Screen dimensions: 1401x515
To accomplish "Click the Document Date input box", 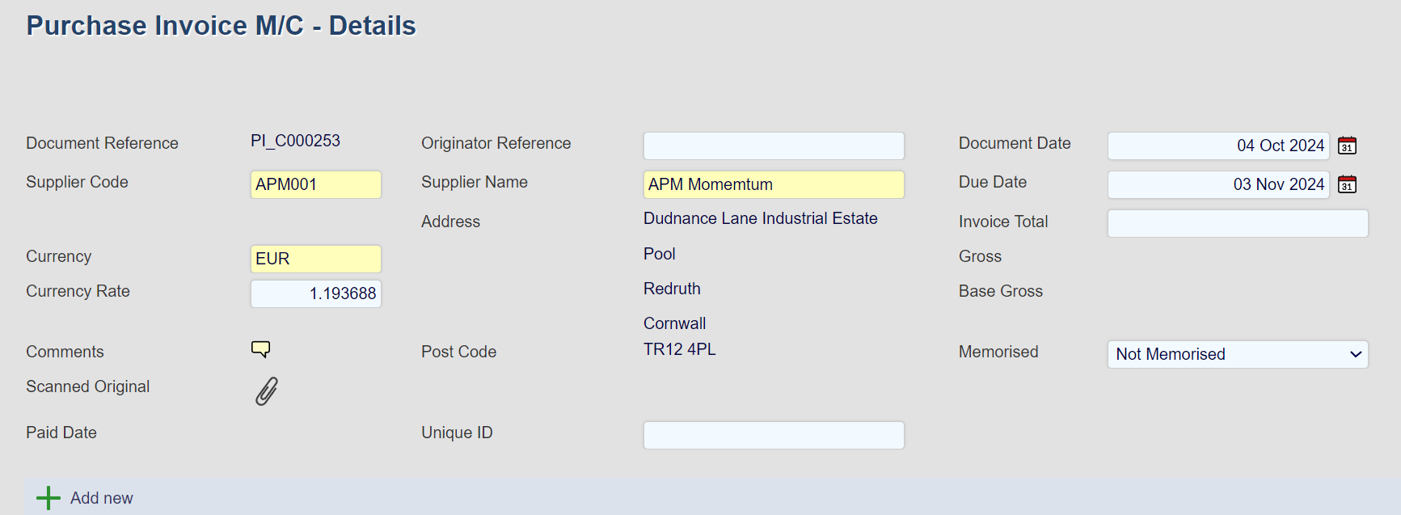I will point(1217,146).
